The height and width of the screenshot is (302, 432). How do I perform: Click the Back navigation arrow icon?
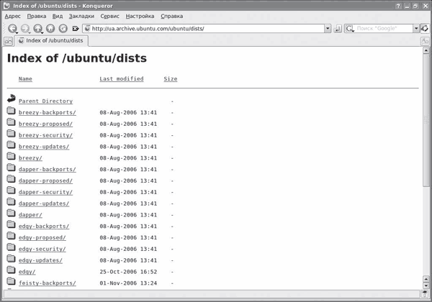12,29
